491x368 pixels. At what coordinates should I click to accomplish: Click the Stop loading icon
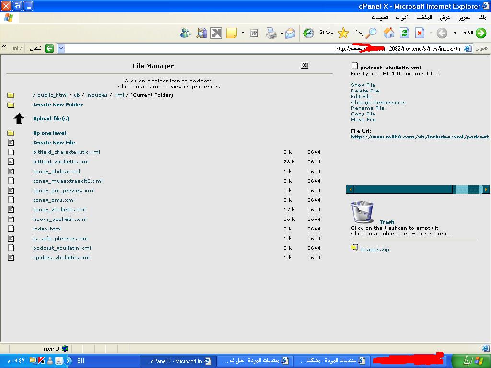(x=420, y=33)
